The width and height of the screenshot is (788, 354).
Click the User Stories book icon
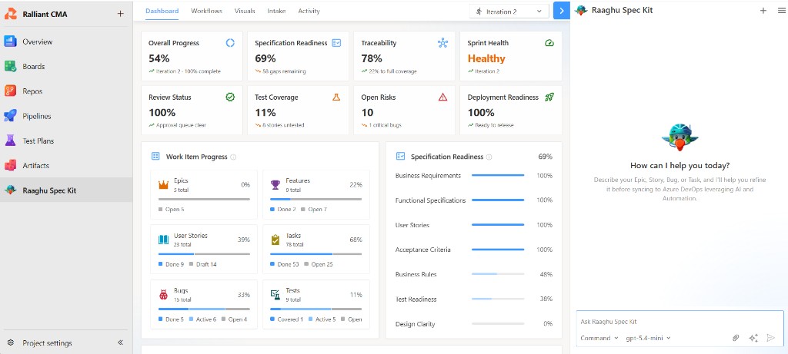[163, 240]
